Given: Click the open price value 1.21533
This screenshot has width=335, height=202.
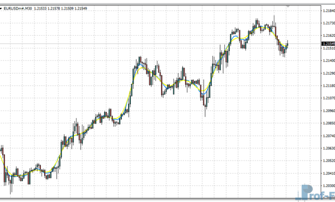Looking at the screenshot, I should point(40,9).
